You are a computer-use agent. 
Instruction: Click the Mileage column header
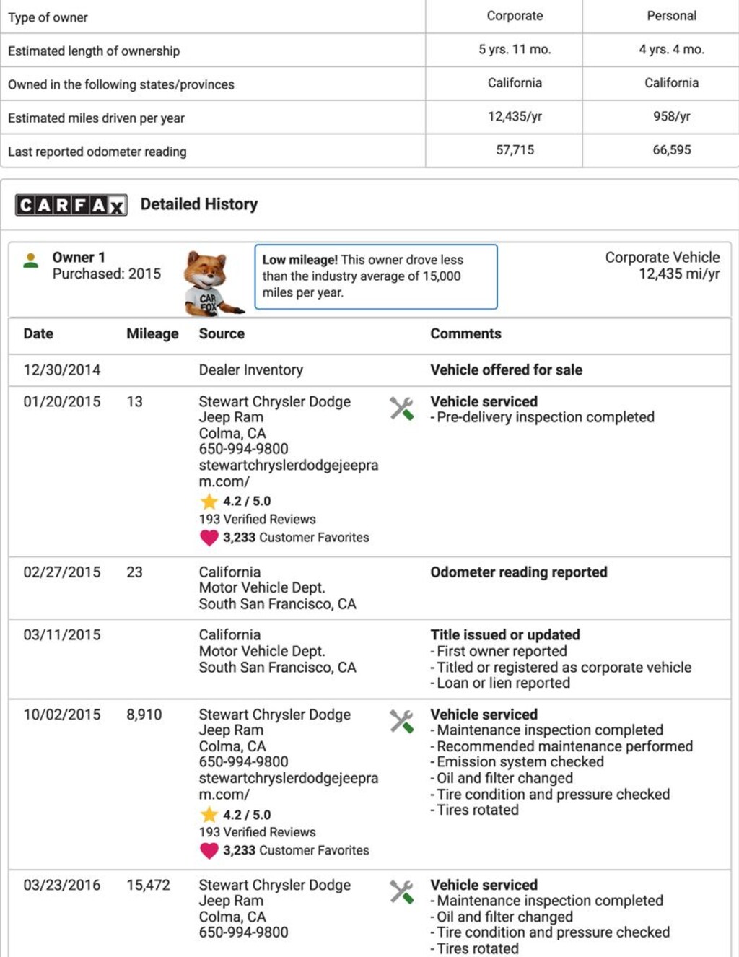(152, 333)
